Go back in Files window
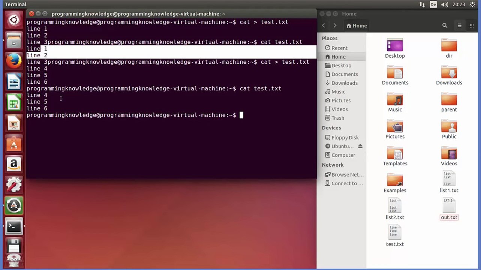The image size is (481, 270). [324, 25]
